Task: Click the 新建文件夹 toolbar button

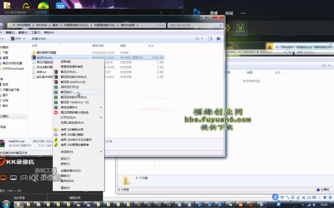Action: [x=39, y=39]
